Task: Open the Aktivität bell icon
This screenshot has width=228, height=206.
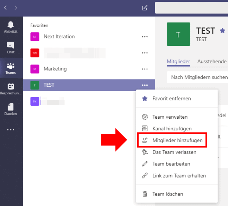Action: point(11,27)
